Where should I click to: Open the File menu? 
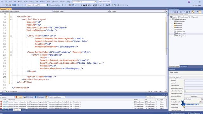click(x=2, y=2)
